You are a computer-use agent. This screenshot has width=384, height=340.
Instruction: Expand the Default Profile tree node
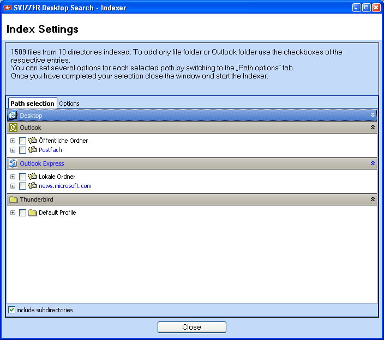point(13,213)
